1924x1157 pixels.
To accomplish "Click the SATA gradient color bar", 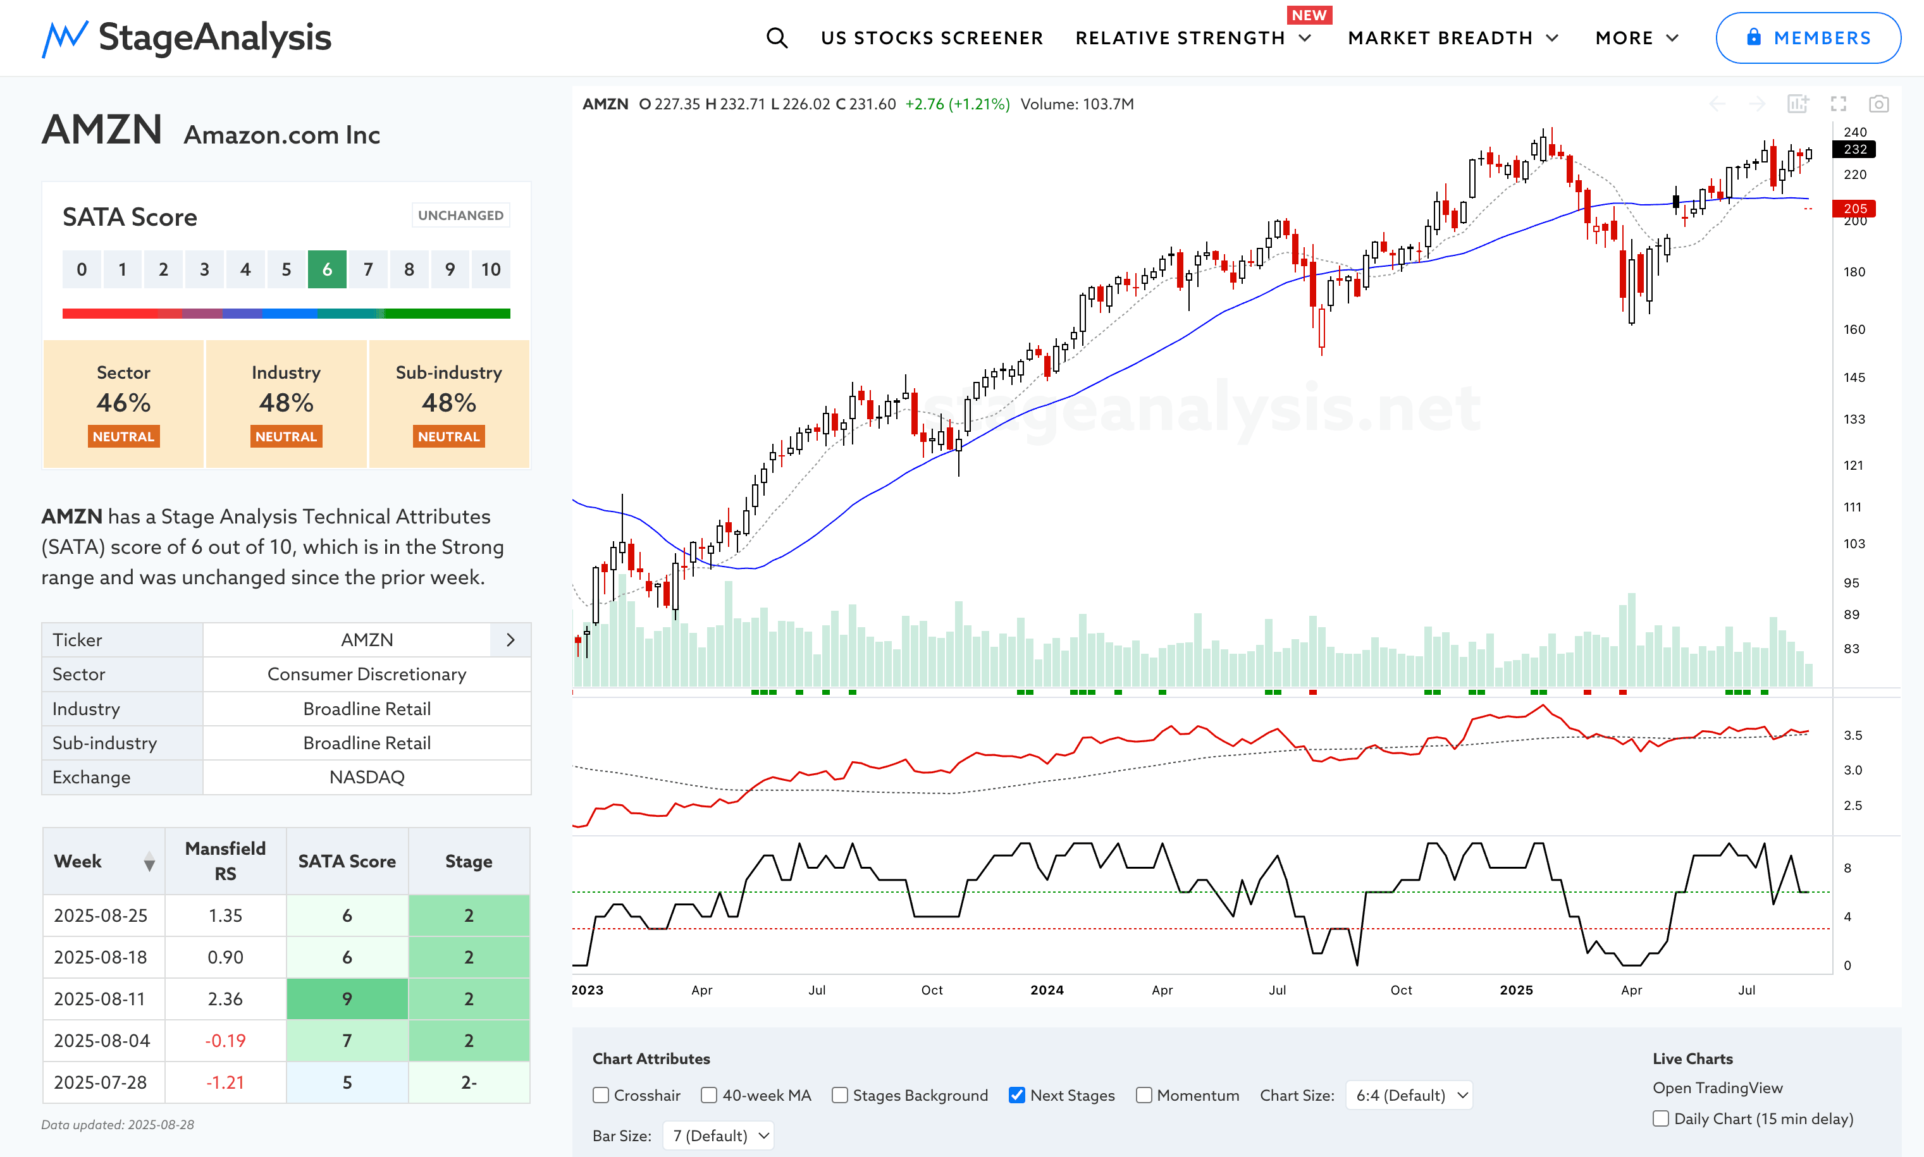I will pos(287,314).
